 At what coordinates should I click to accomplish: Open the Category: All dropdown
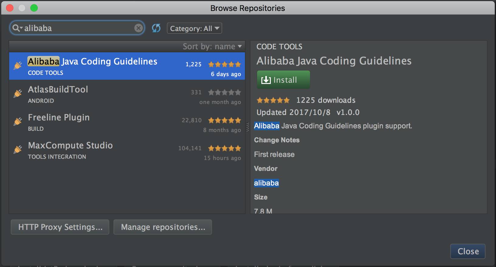tap(195, 28)
